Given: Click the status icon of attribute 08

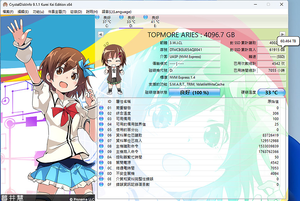Looking at the screenshot, I should point(101,146).
